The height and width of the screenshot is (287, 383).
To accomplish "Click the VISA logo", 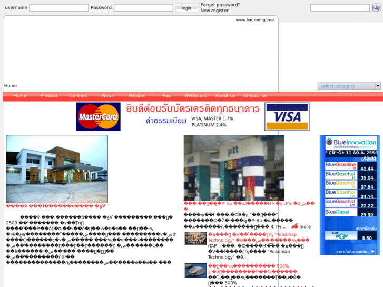I will point(287,116).
